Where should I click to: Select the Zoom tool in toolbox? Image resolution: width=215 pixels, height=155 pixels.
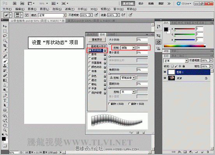coord(5,130)
